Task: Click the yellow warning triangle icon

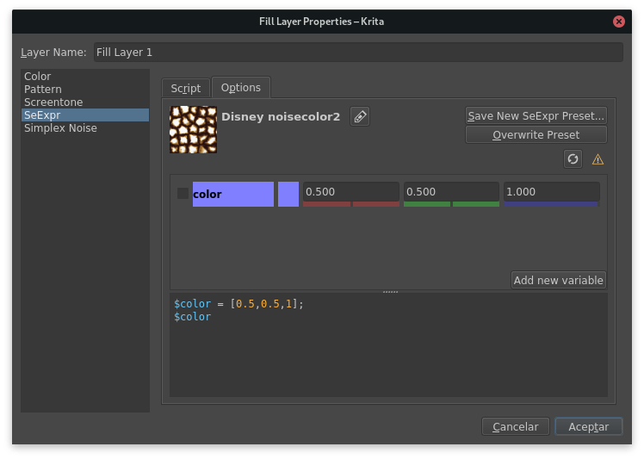Action: (x=598, y=159)
